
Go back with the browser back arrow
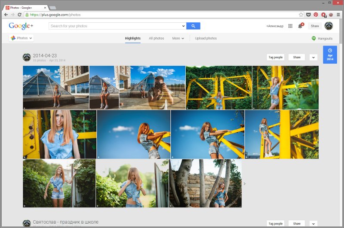pyautogui.click(x=6, y=15)
